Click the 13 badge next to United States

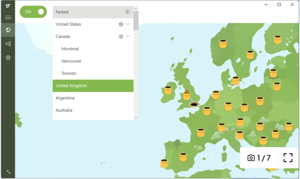121,24
